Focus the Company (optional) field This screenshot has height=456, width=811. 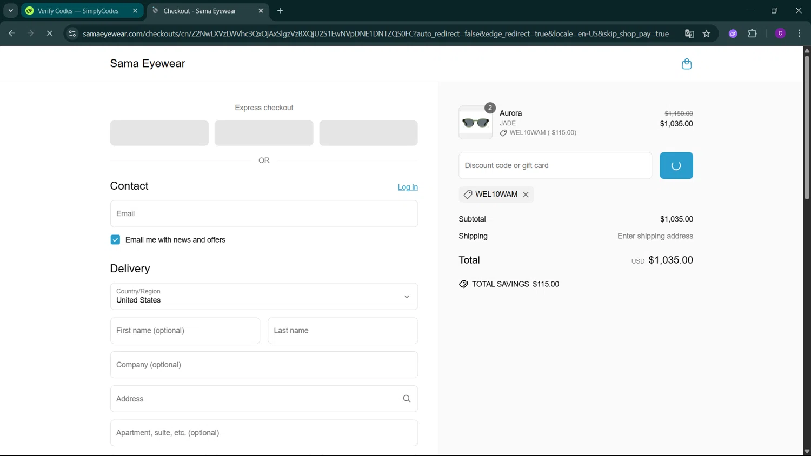pos(264,365)
